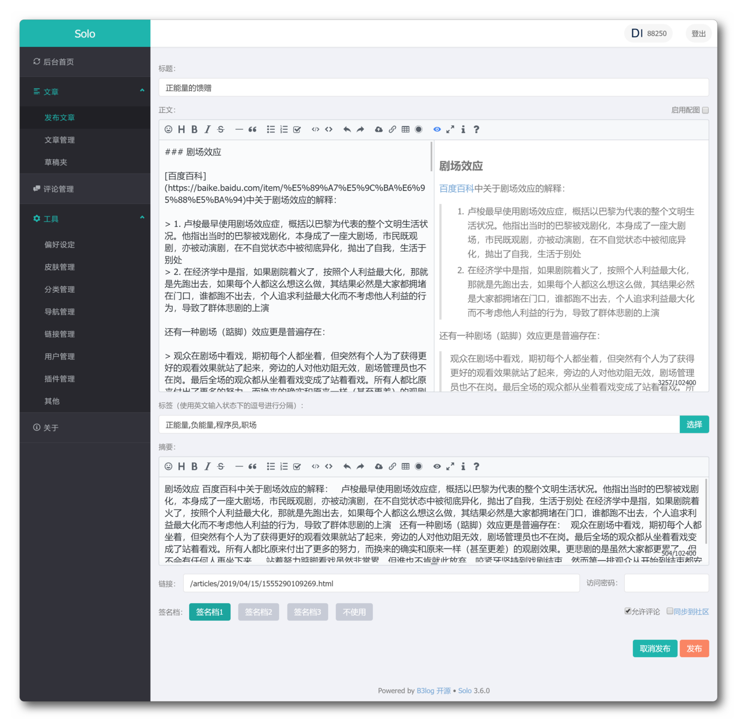Image resolution: width=737 pixels, height=721 pixels.
Task: Focus the 链接 permalink input field
Action: tap(381, 583)
